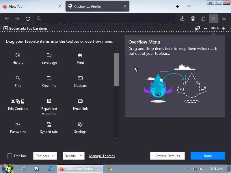Open the Toolbars dropdown
The image size is (231, 173).
(45, 156)
